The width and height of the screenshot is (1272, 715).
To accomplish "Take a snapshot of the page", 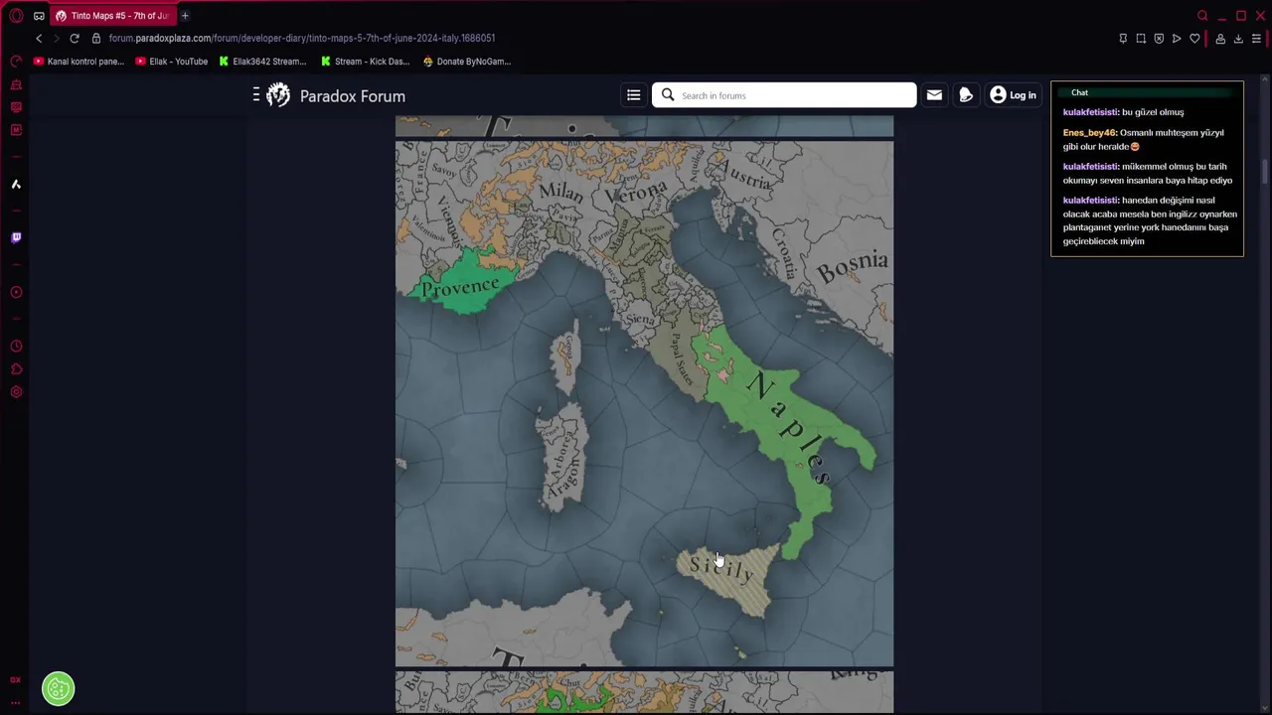I will pyautogui.click(x=1141, y=39).
